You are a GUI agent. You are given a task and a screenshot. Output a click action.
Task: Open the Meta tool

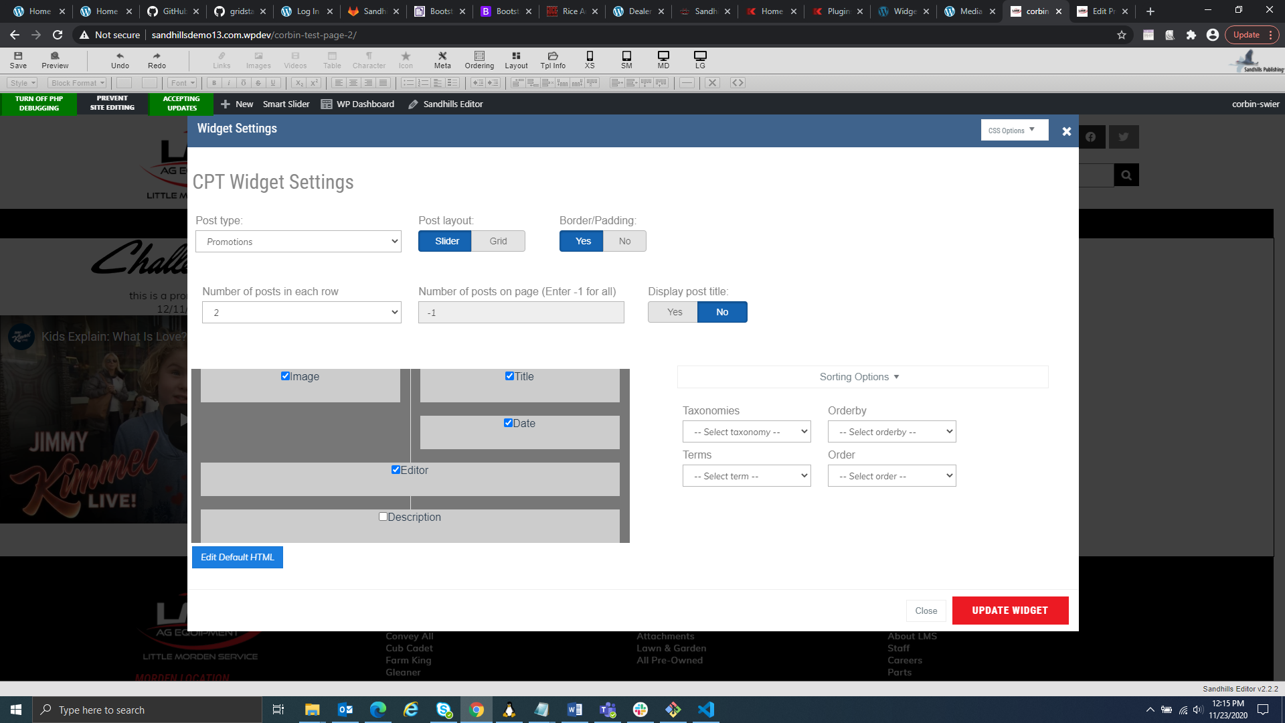(442, 60)
